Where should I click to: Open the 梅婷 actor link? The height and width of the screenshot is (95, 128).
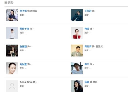[87, 29]
